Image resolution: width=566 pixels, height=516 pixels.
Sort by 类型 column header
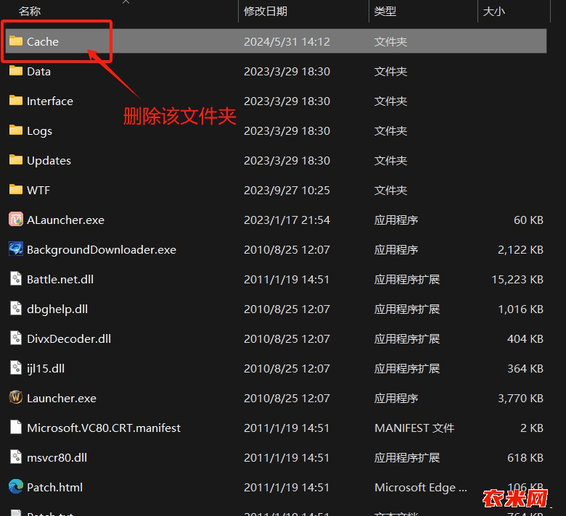[385, 11]
